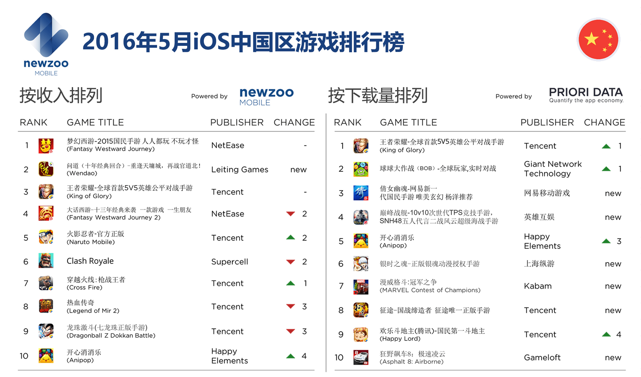Screen dimensions: 641x377
Task: Click the China flag circle icon
Action: click(x=598, y=39)
